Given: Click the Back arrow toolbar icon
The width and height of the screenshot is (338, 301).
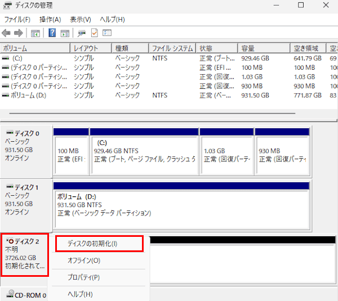Looking at the screenshot, I should pos(6,33).
